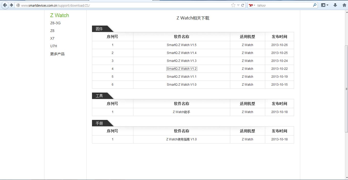Download SmartQ Z Watch V1.4 firmware
Viewport: 348px width, 180px height.
[x=182, y=53]
